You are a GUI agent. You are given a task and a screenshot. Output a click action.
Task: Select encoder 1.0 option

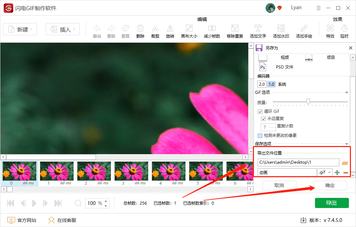tap(271, 84)
